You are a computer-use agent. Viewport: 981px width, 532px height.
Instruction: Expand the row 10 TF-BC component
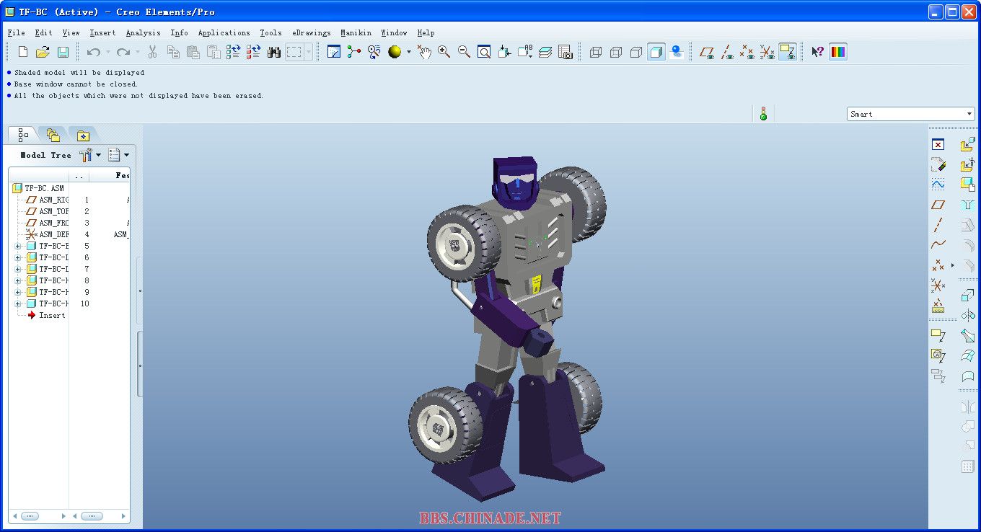[x=17, y=303]
